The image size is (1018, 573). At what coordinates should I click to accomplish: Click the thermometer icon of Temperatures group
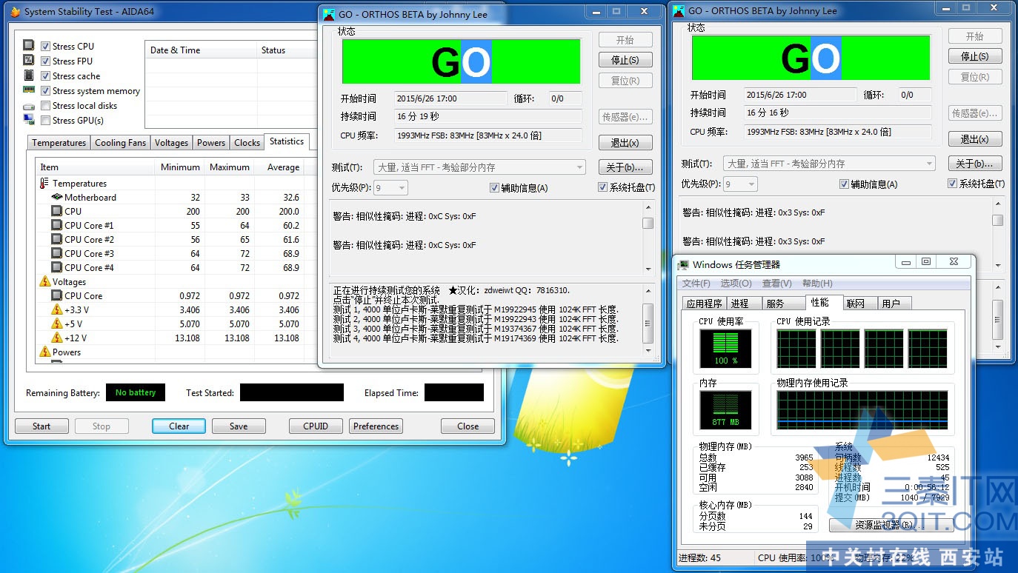[x=44, y=183]
